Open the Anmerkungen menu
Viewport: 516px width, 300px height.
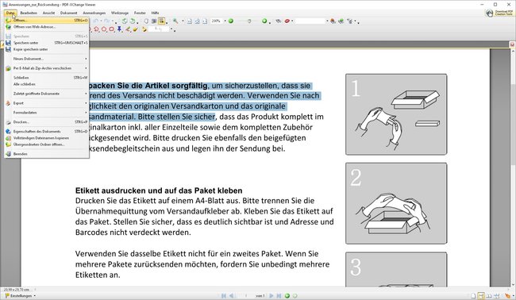pyautogui.click(x=94, y=13)
